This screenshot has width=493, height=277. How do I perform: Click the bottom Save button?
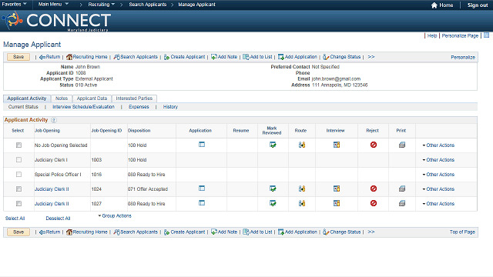18,232
